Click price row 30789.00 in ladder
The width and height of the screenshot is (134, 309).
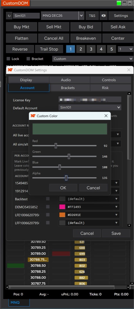pyautogui.click(x=38, y=254)
